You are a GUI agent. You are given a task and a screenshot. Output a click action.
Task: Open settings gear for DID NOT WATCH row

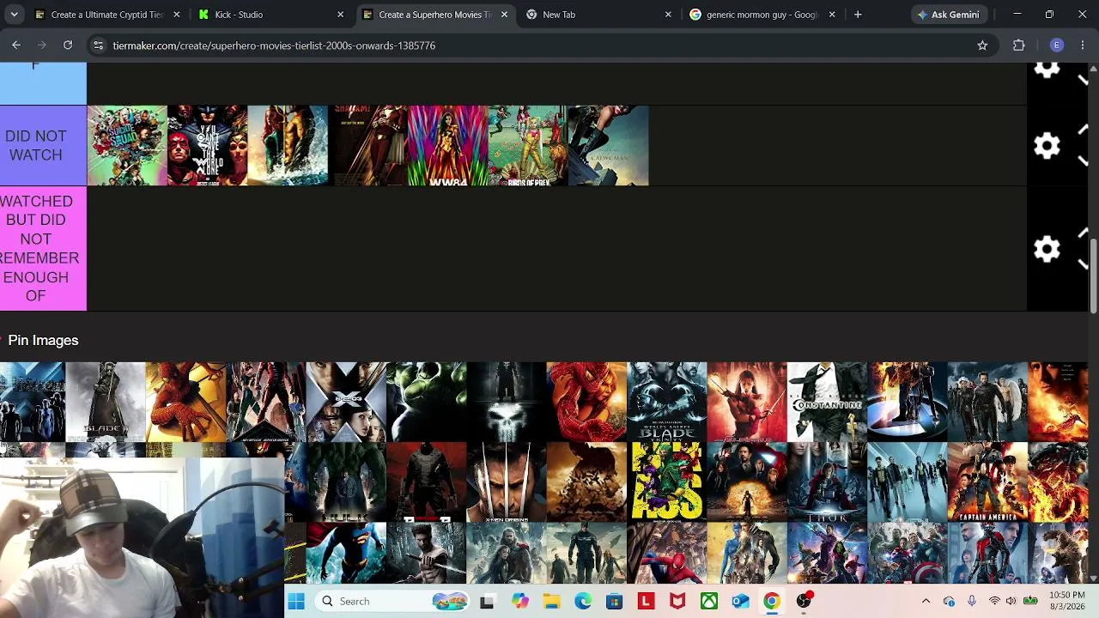coord(1047,146)
